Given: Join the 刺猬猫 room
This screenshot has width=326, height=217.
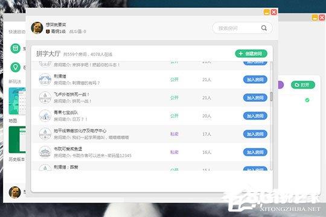Looking at the screenshot, I should coord(255,80).
